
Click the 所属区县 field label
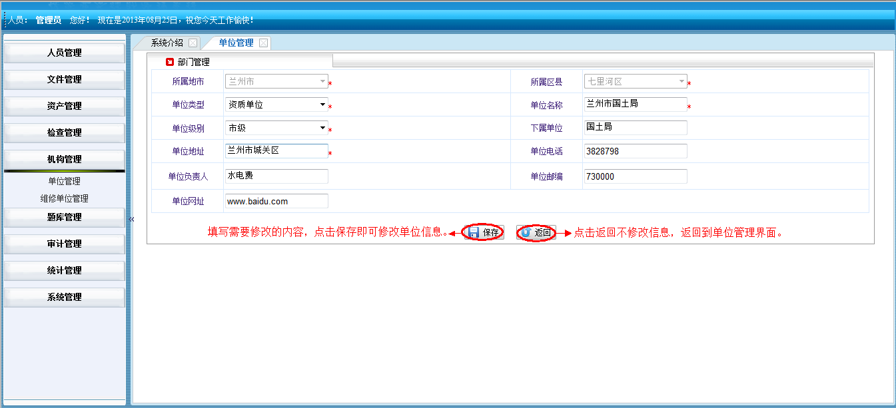click(x=546, y=82)
